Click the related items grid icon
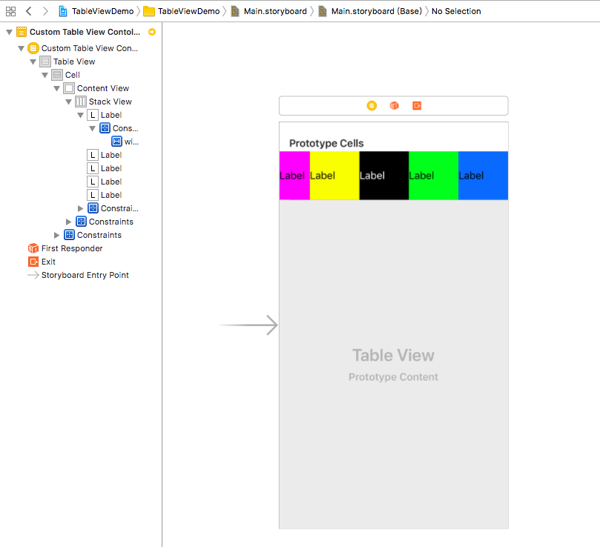600x547 pixels. [x=10, y=11]
